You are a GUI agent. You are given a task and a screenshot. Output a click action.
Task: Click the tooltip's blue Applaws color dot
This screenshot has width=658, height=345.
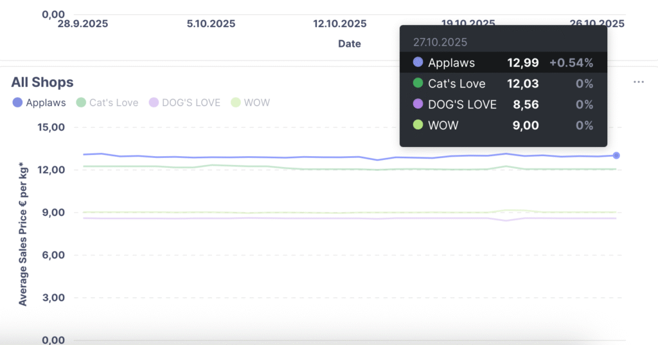point(418,63)
